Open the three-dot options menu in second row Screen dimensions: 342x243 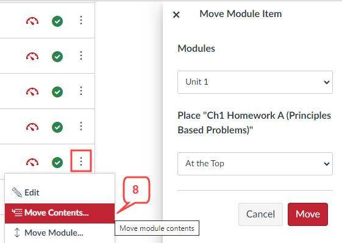(x=81, y=55)
